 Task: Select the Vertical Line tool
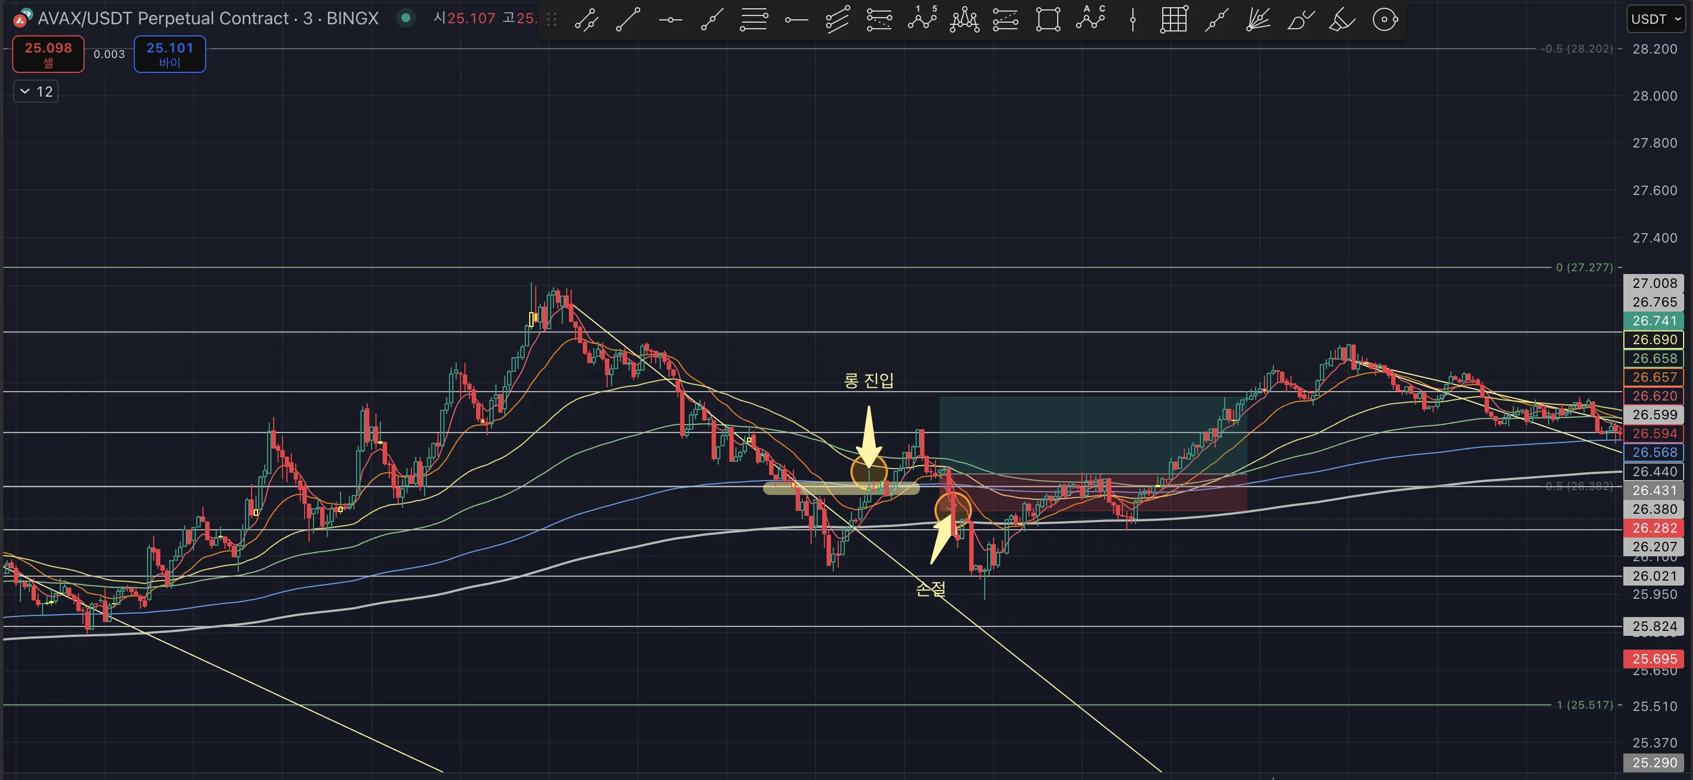pos(1132,19)
